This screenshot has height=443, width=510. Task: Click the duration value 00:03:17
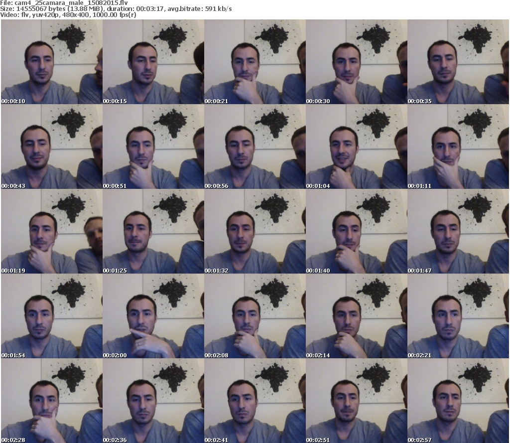pyautogui.click(x=149, y=9)
